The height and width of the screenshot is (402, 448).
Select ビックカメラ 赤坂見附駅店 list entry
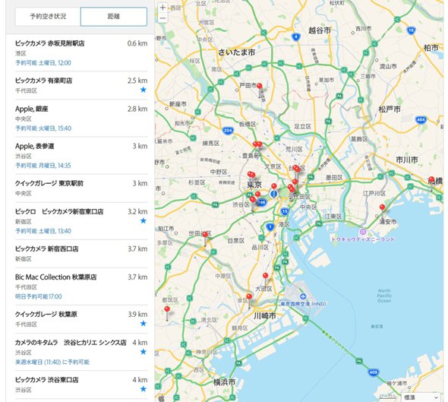[x=81, y=53]
